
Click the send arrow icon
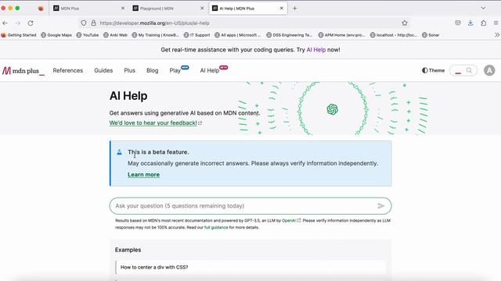click(x=381, y=206)
